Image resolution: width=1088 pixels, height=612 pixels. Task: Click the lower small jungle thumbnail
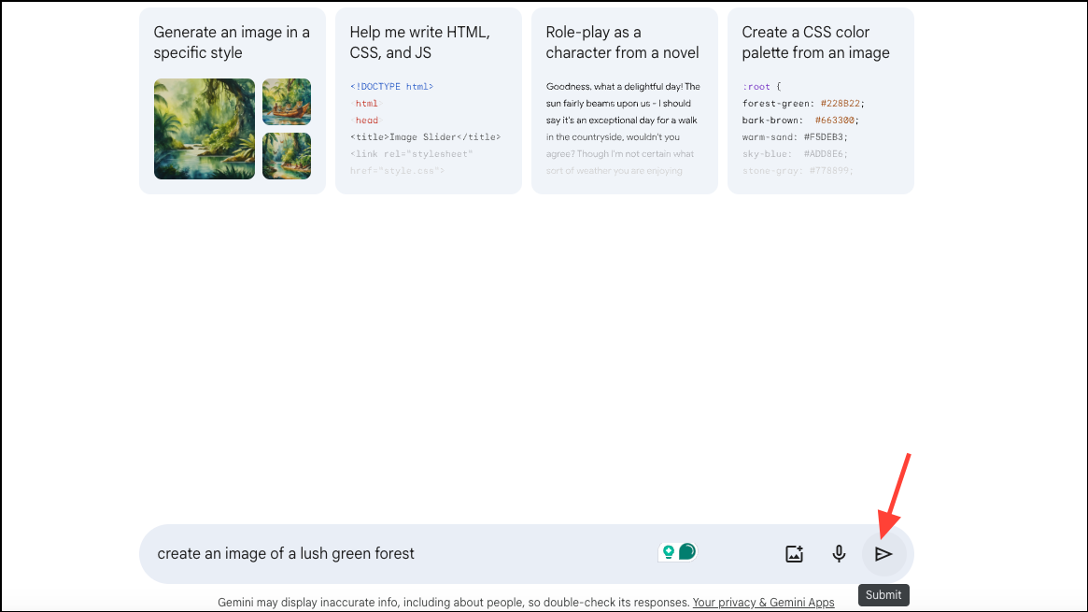(287, 156)
